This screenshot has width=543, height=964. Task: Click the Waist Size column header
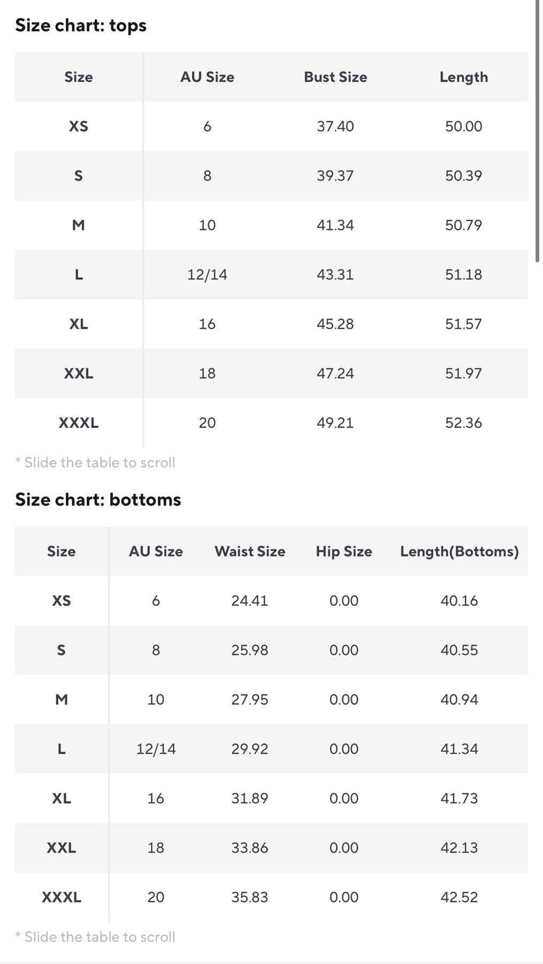250,552
